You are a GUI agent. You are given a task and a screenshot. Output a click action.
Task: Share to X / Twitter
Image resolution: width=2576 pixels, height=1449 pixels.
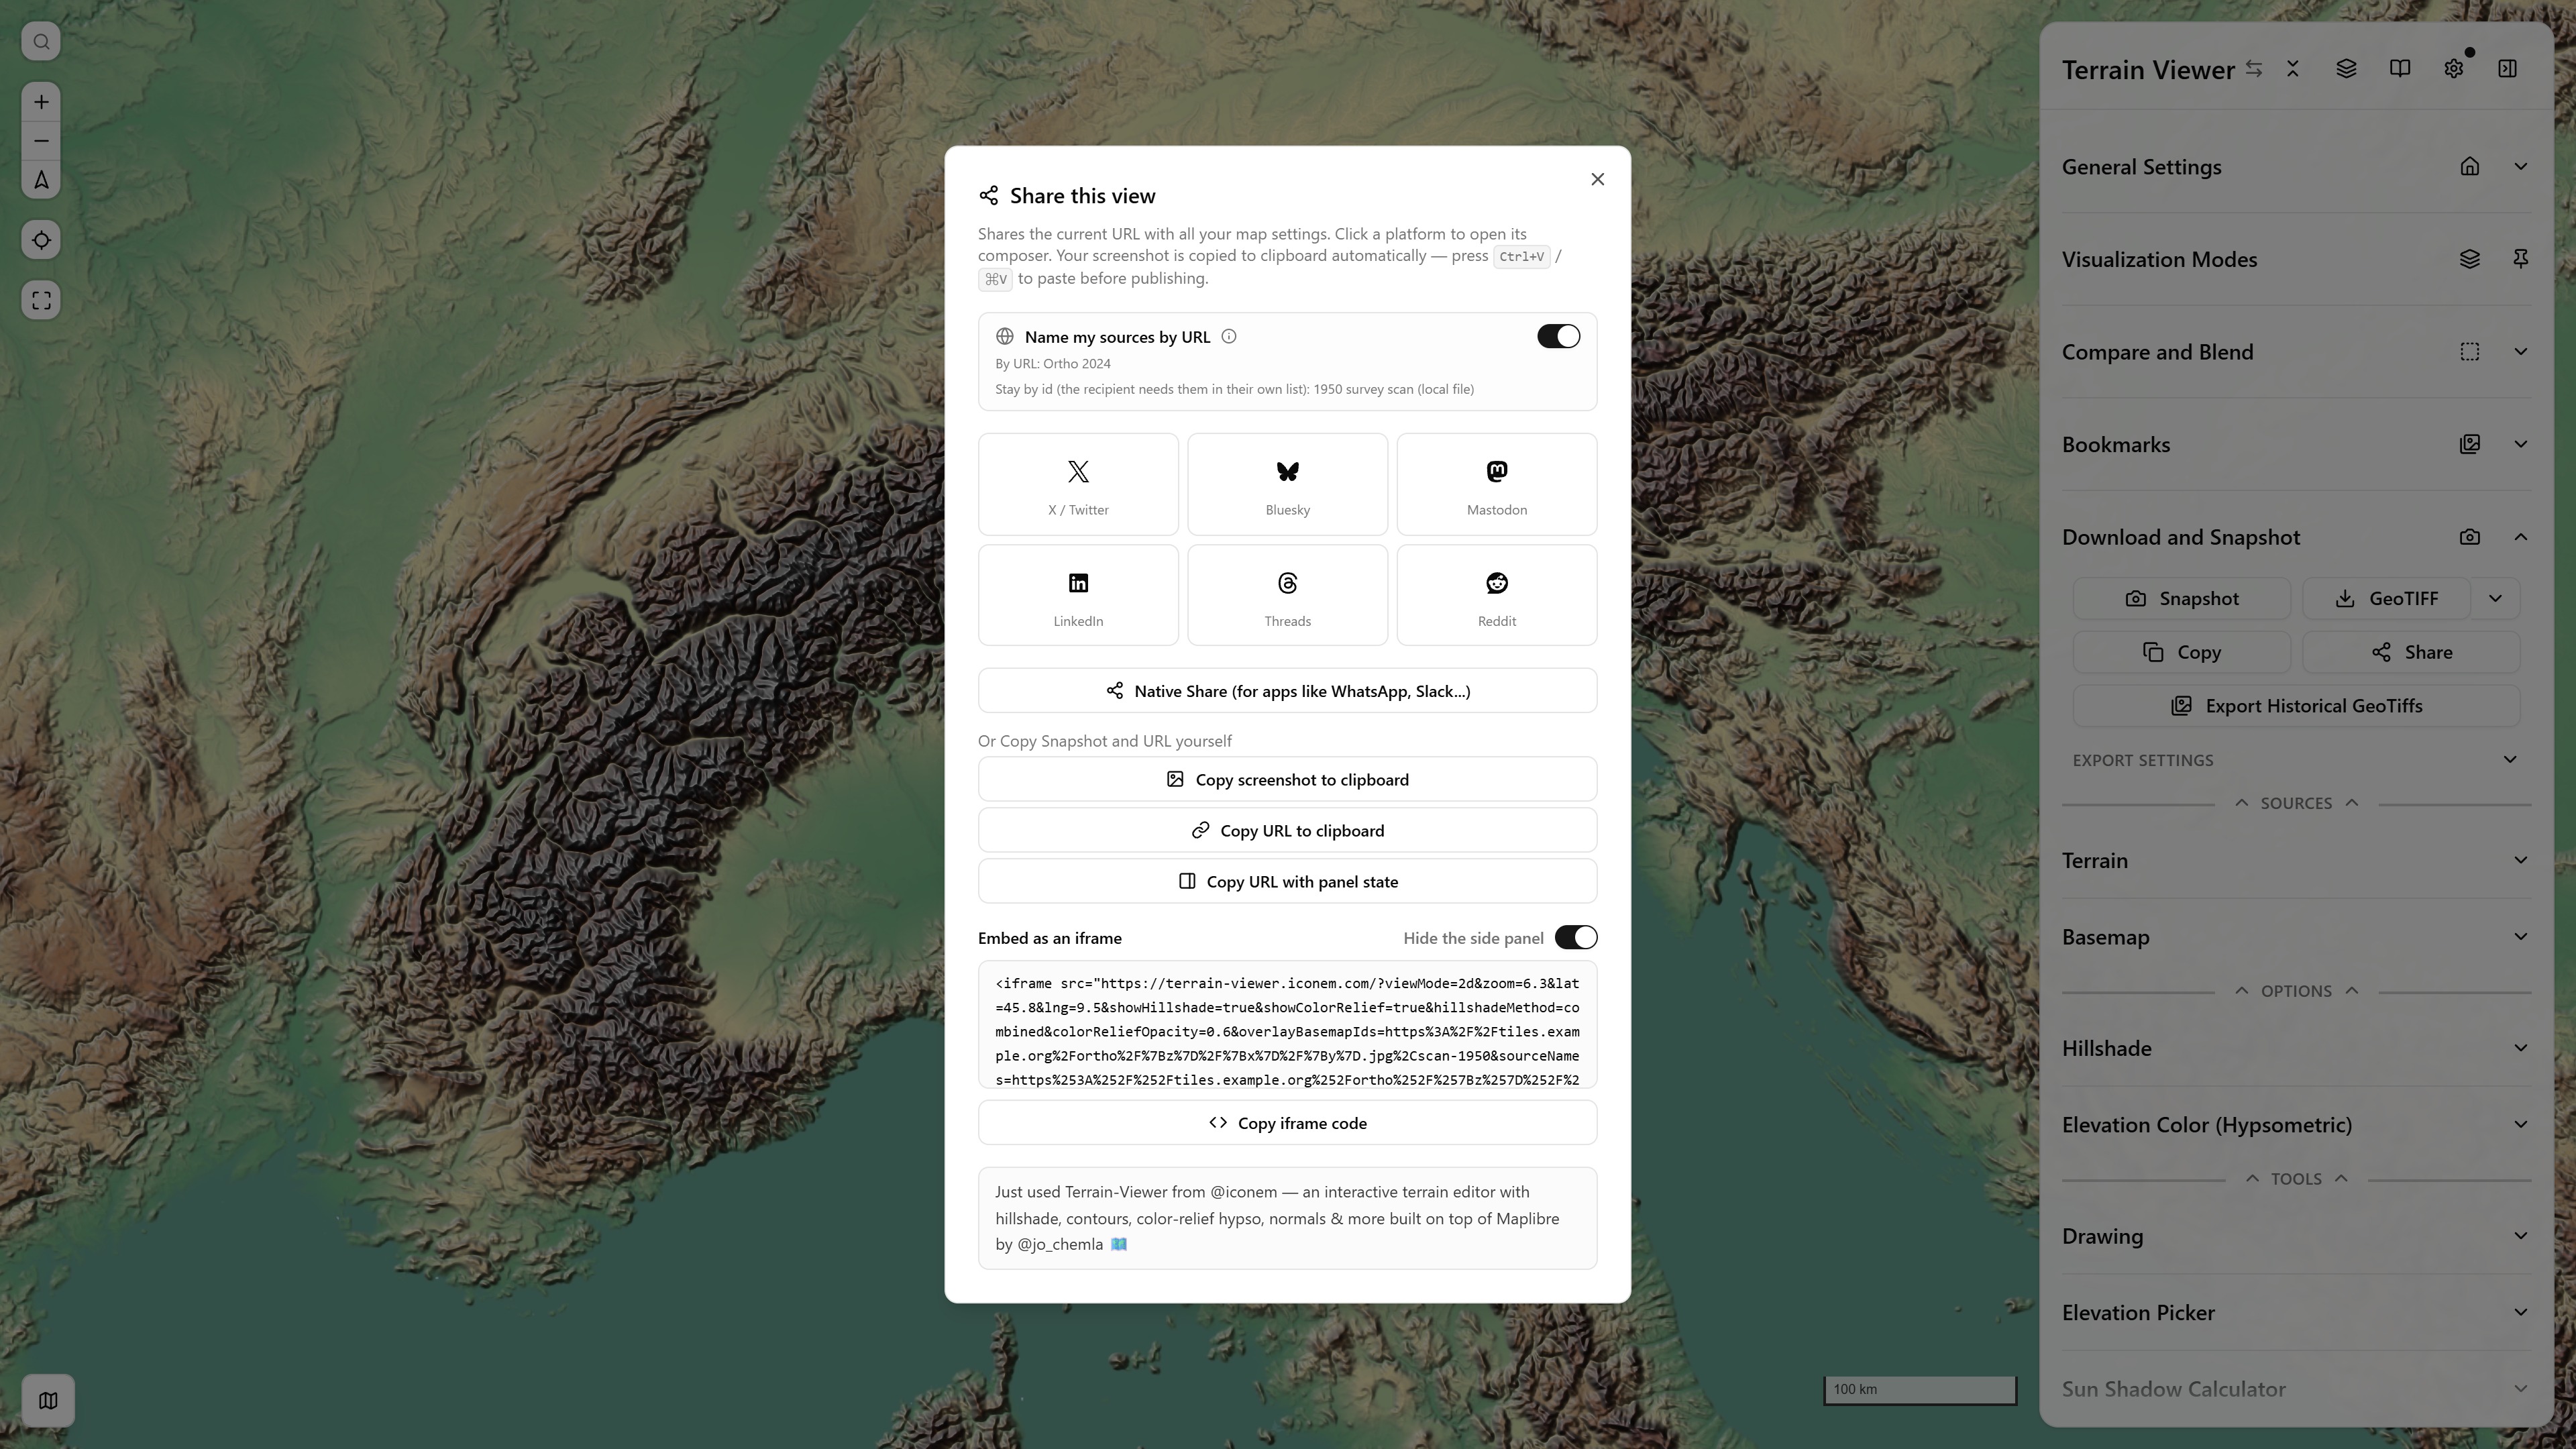(1078, 485)
